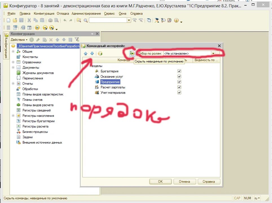Uncheck visibility checkbox for Бухгалтерия
272x203 pixels.
[179, 71]
